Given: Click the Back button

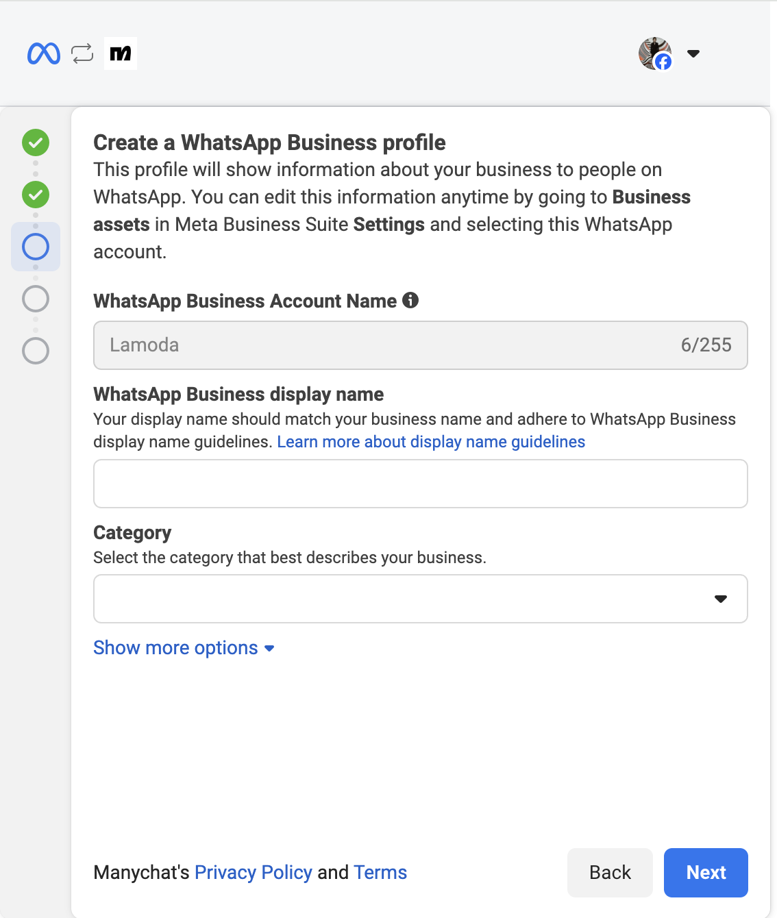Looking at the screenshot, I should pos(610,873).
